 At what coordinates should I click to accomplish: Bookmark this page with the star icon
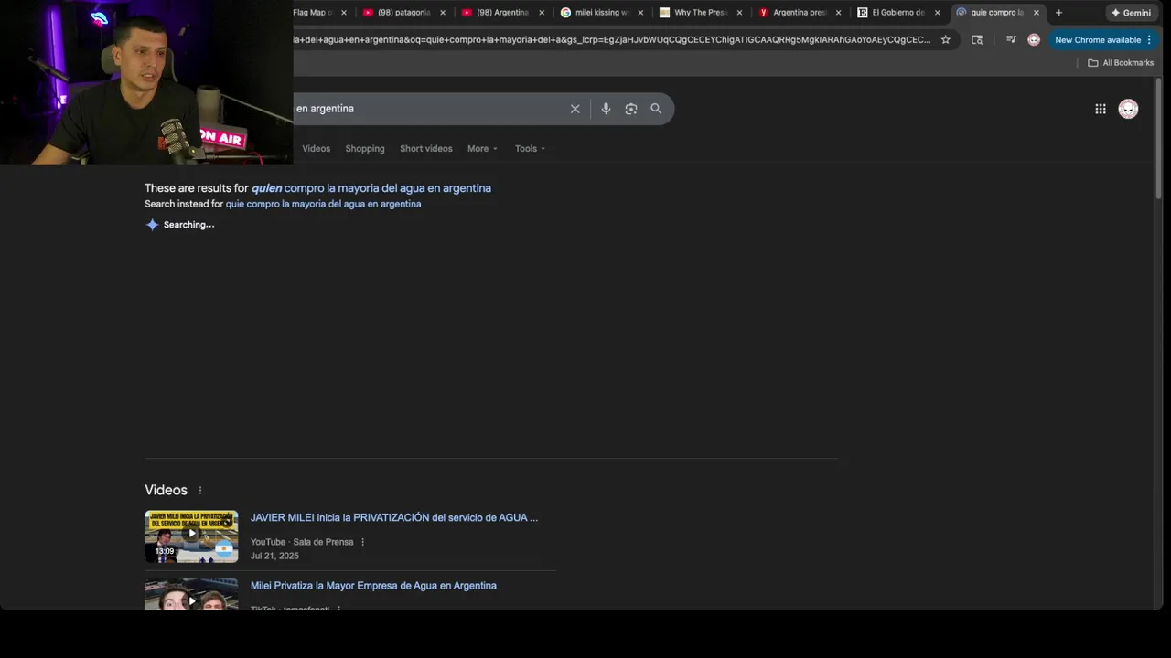(946, 39)
